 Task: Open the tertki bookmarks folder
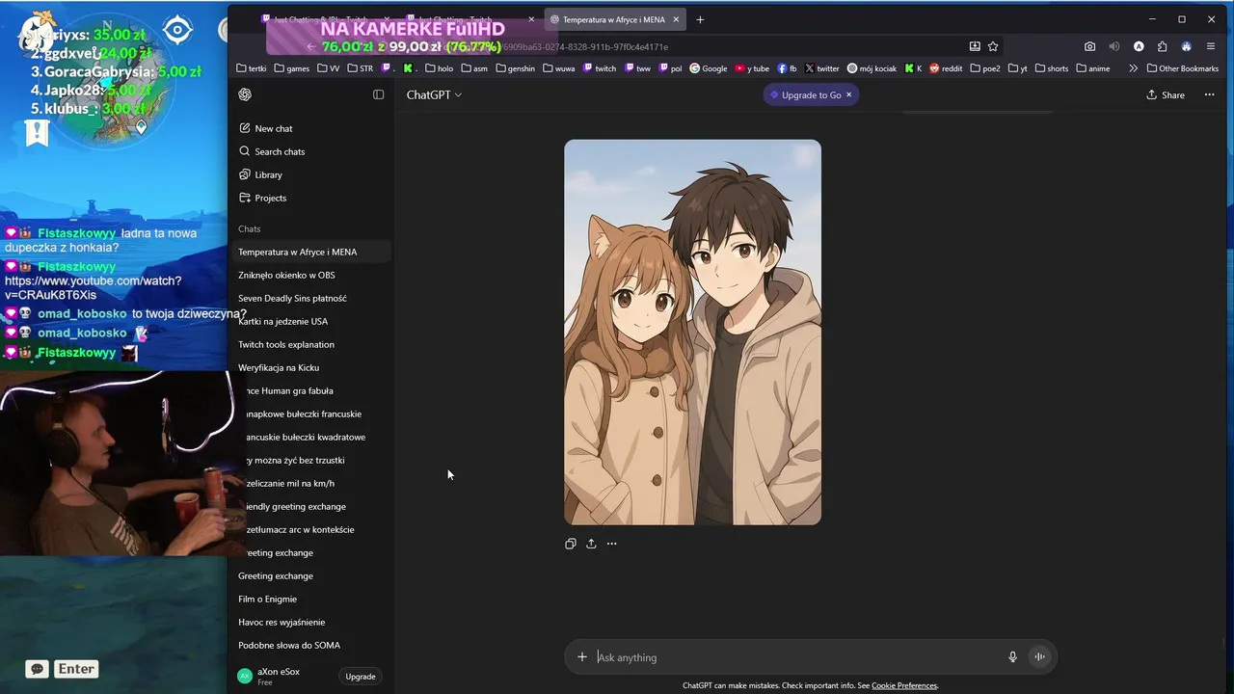[x=252, y=68]
